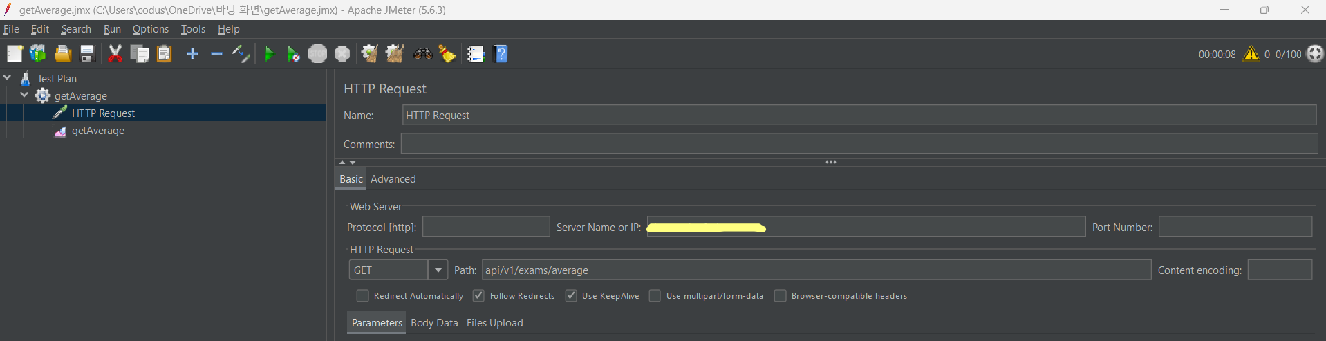
Task: Uncheck the Use KeepAlive checkbox
Action: 571,295
